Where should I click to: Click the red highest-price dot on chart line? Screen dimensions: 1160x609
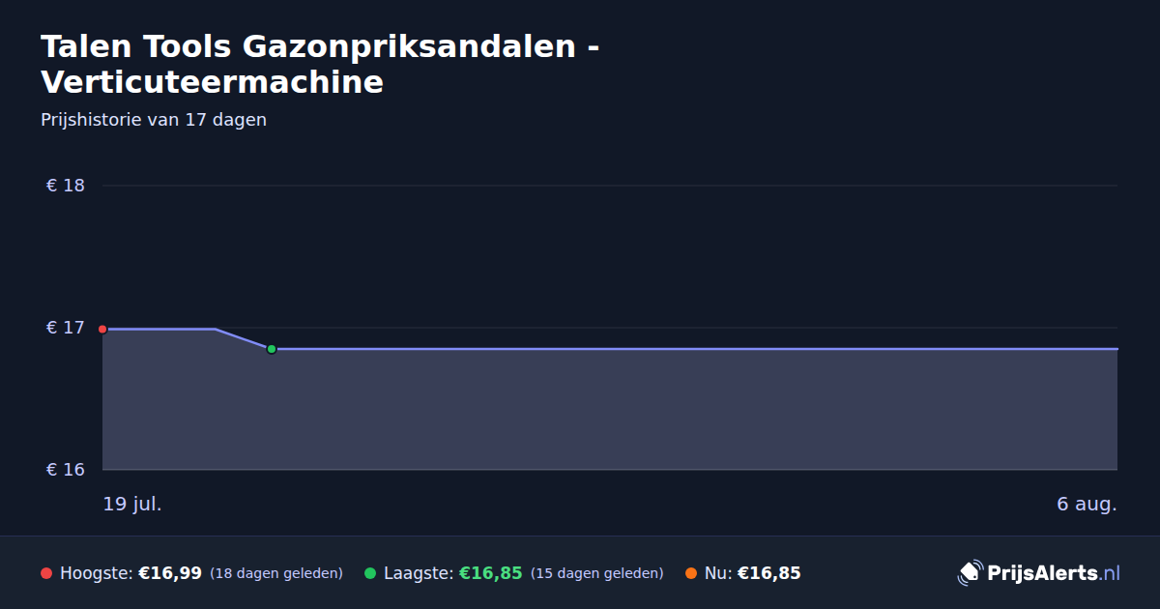(102, 329)
